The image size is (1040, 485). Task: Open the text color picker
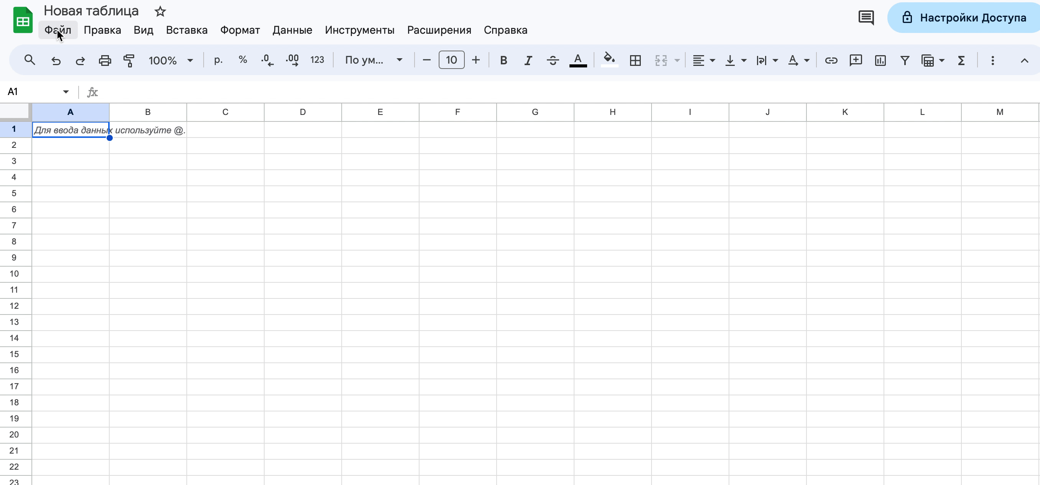pos(578,61)
